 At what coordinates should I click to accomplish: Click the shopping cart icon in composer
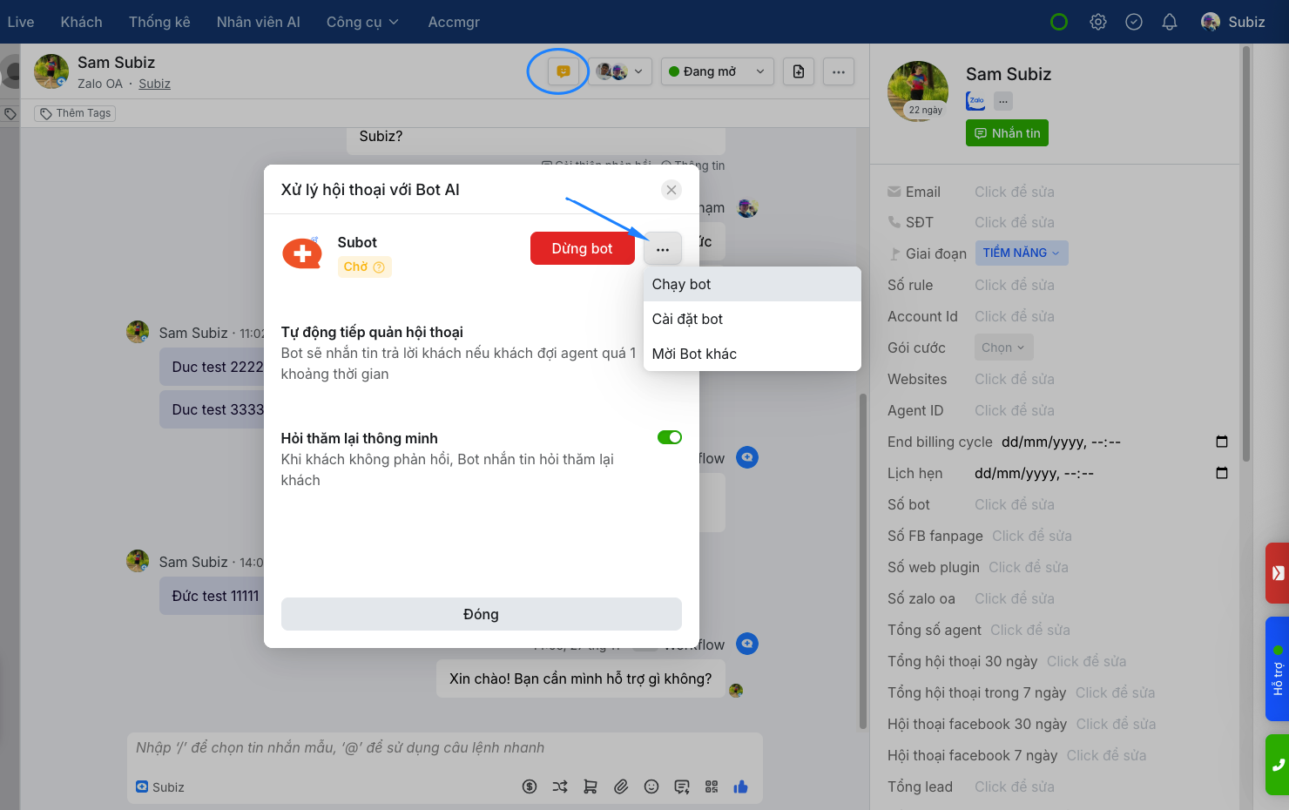pos(591,786)
